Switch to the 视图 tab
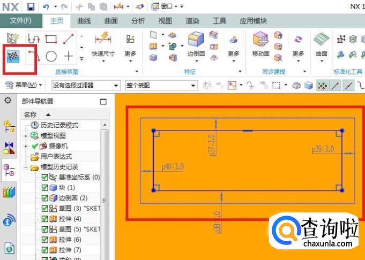 [x=165, y=21]
